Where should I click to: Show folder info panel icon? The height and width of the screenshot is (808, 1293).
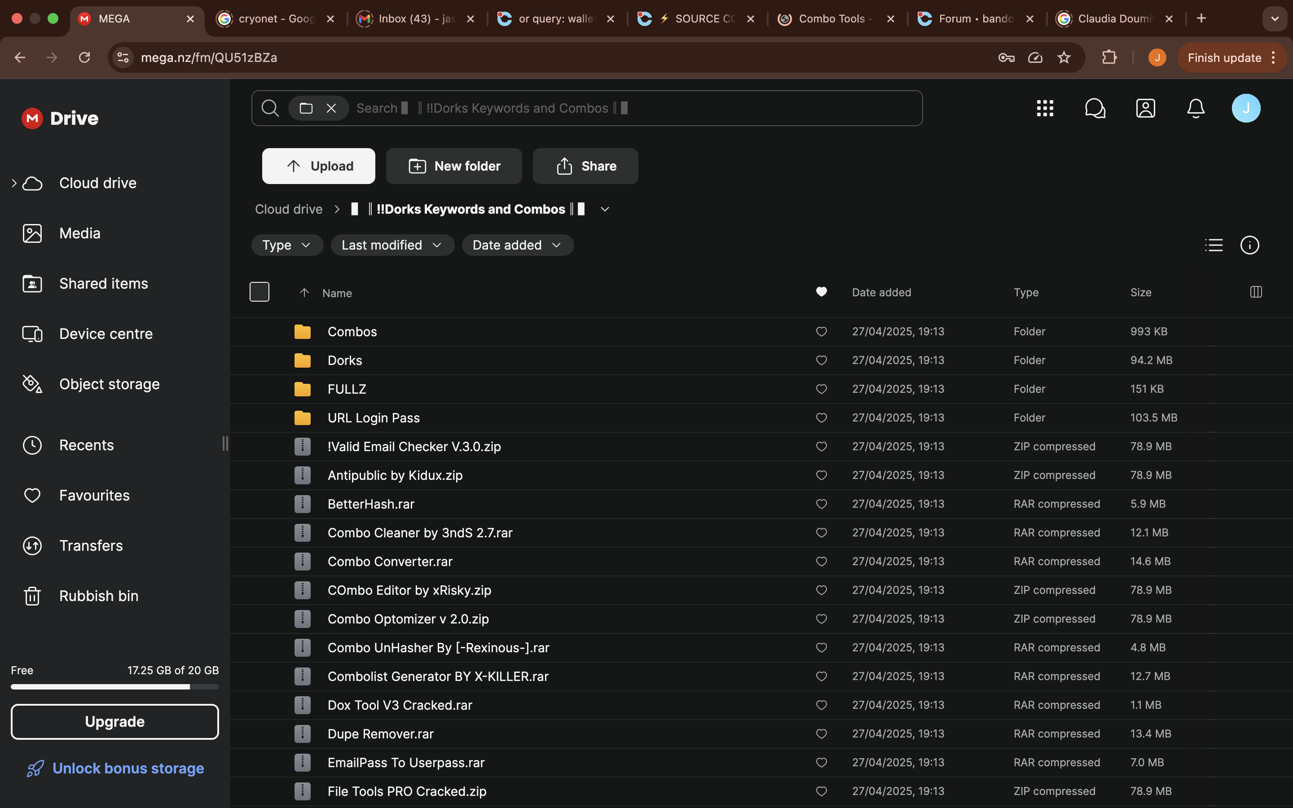pyautogui.click(x=1249, y=245)
